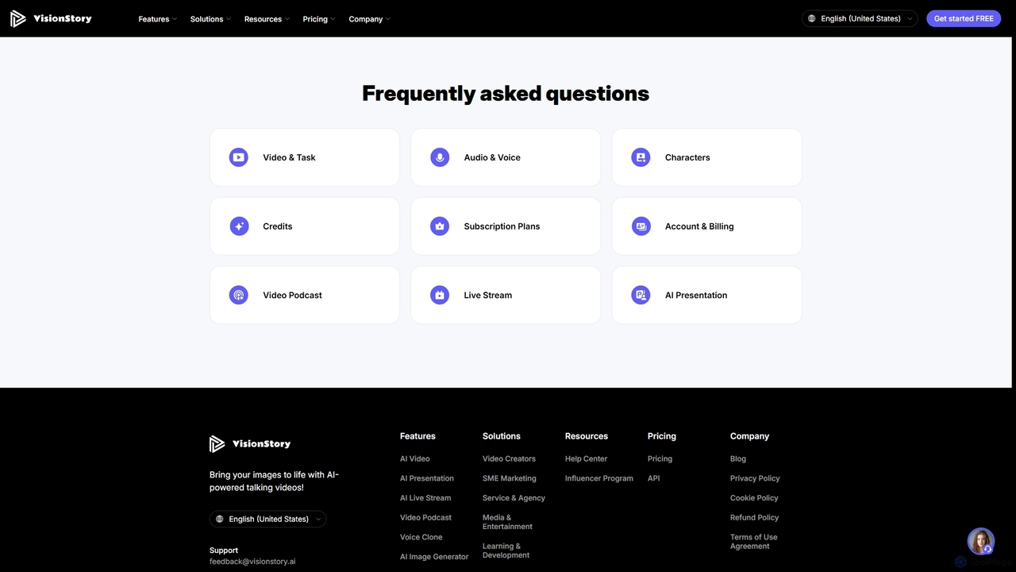
Task: Open the Credits FAQ card
Action: [x=305, y=226]
